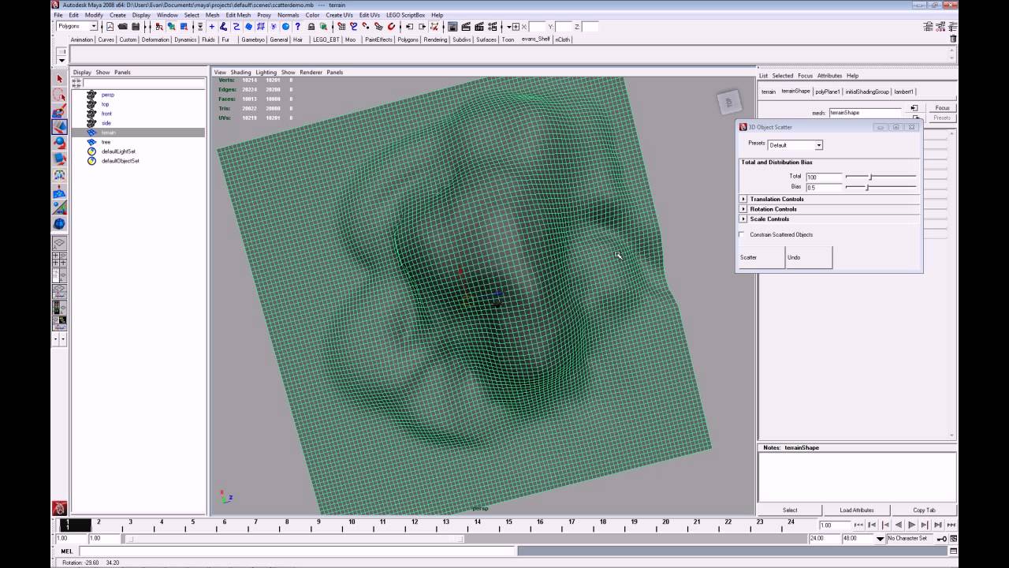Switch to four view layout
The width and height of the screenshot is (1009, 568).
(59, 260)
